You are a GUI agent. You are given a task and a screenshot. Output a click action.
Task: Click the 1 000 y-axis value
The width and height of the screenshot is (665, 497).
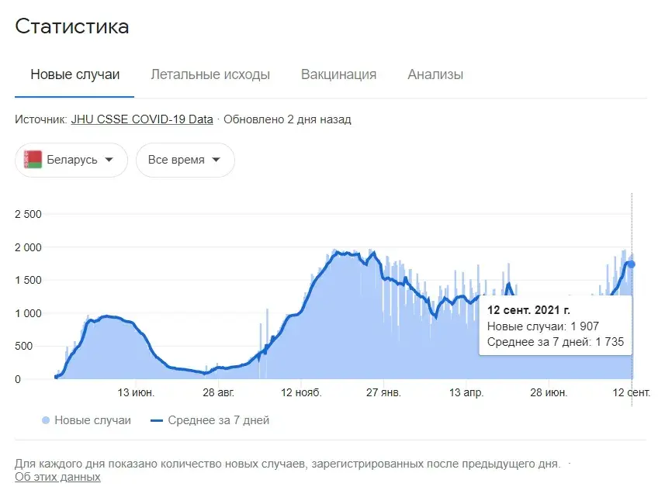pyautogui.click(x=28, y=313)
